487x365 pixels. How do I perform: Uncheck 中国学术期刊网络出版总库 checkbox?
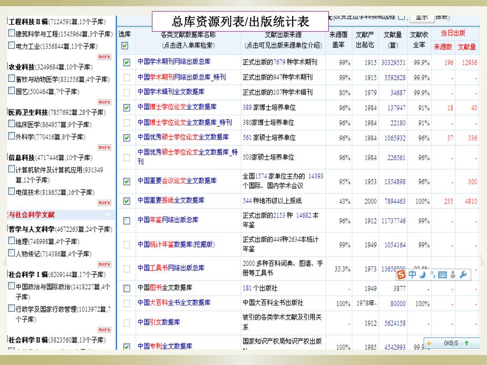[x=127, y=62]
